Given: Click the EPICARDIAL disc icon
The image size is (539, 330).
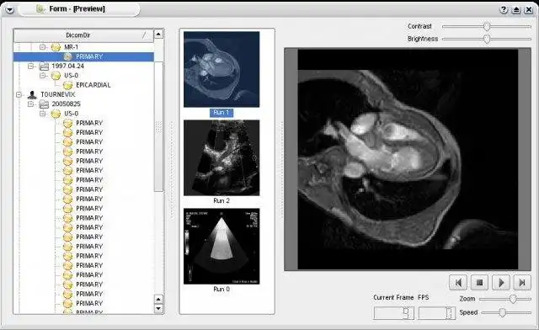Looking at the screenshot, I should (67, 85).
